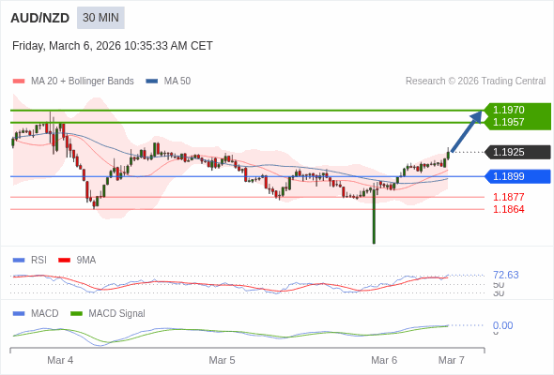
Task: Click the 'MA 50' legend label
Action: (177, 82)
